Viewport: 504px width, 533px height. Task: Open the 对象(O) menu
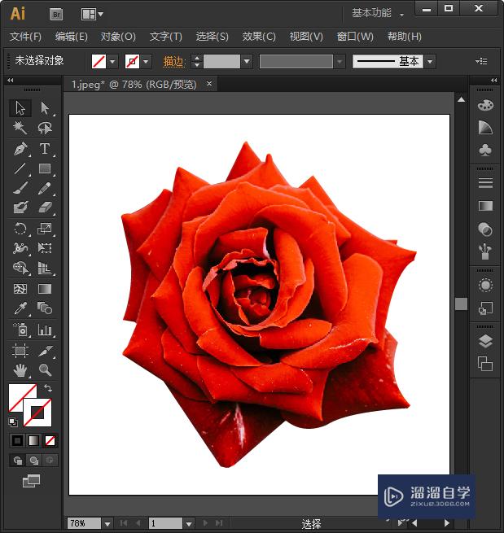[118, 37]
